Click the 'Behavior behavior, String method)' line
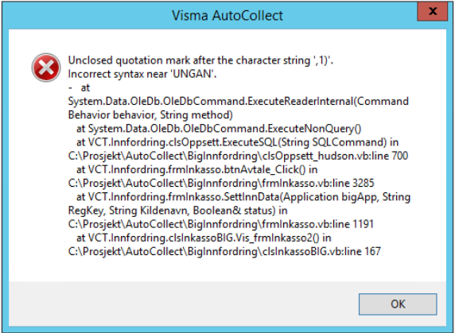Screen dimensions: 455x333 (150, 115)
